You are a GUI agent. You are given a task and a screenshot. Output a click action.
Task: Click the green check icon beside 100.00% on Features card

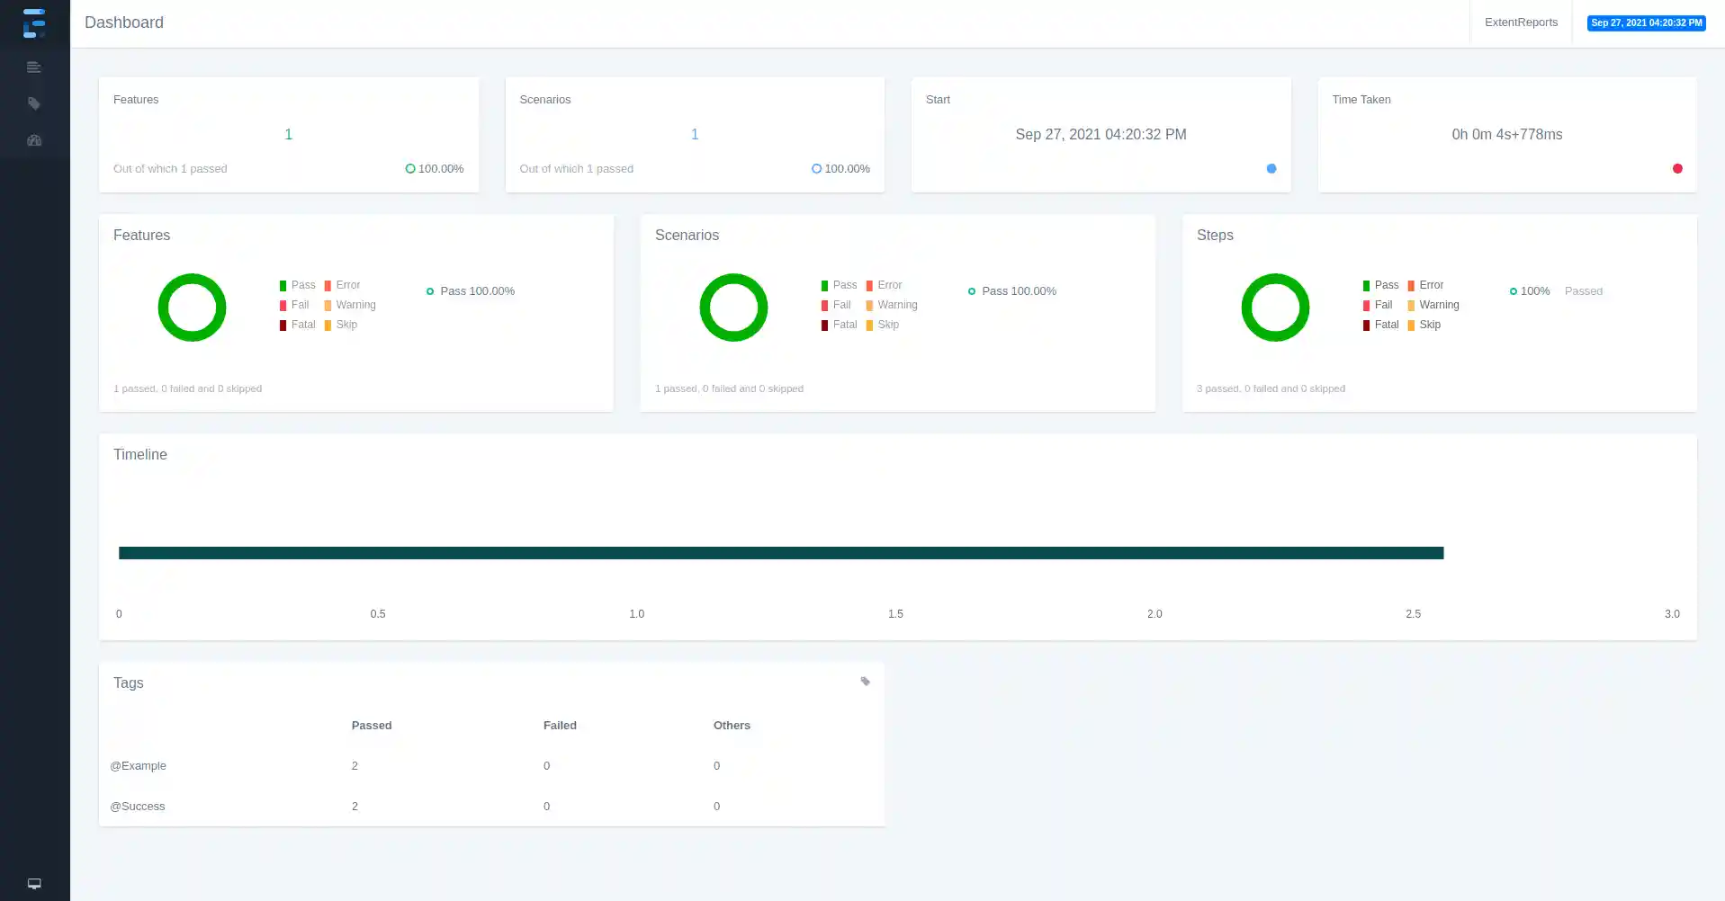pos(410,168)
